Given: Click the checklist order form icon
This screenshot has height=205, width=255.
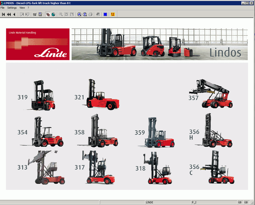Looking at the screenshot, I should click(40, 14).
